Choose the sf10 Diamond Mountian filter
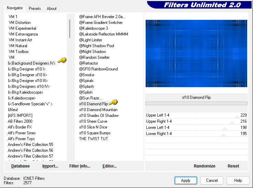Screen dimensions: 253x188 pos(98,110)
